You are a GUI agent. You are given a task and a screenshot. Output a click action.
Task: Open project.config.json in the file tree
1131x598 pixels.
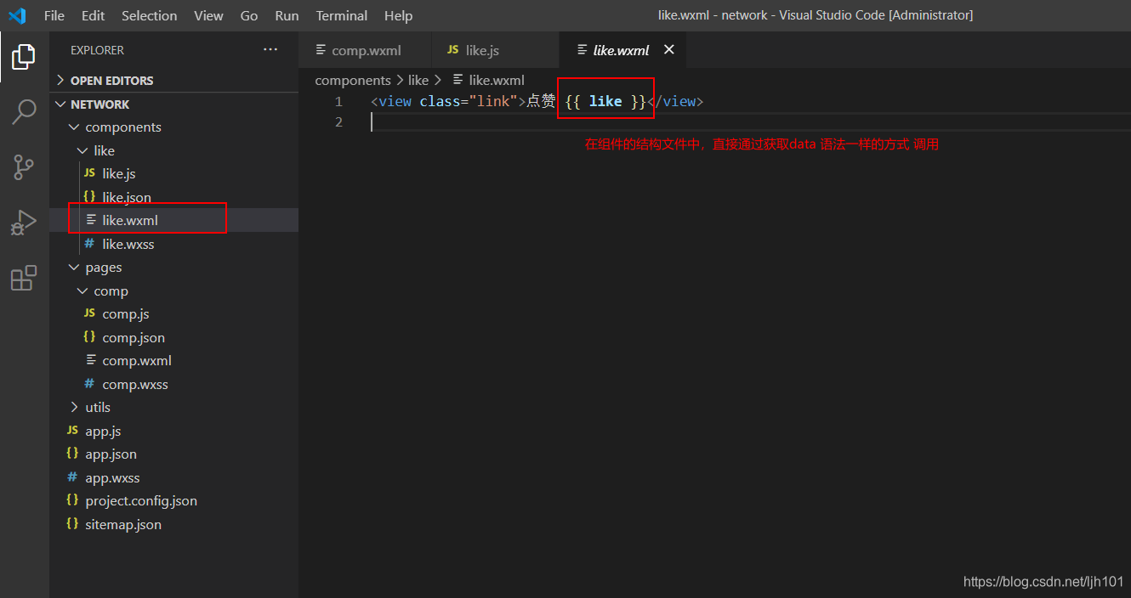coord(173,500)
